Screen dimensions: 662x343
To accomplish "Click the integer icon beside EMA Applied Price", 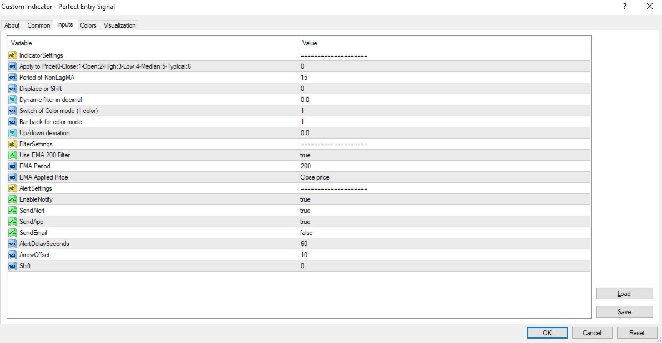I will [12, 177].
